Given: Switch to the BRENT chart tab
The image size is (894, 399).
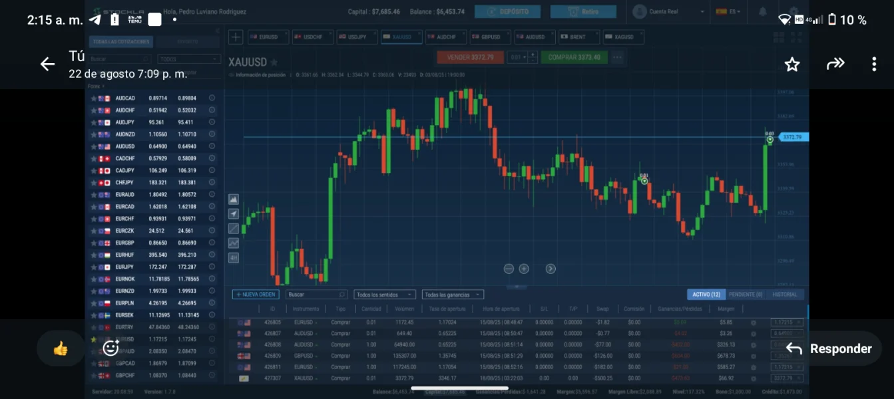Looking at the screenshot, I should tap(578, 37).
